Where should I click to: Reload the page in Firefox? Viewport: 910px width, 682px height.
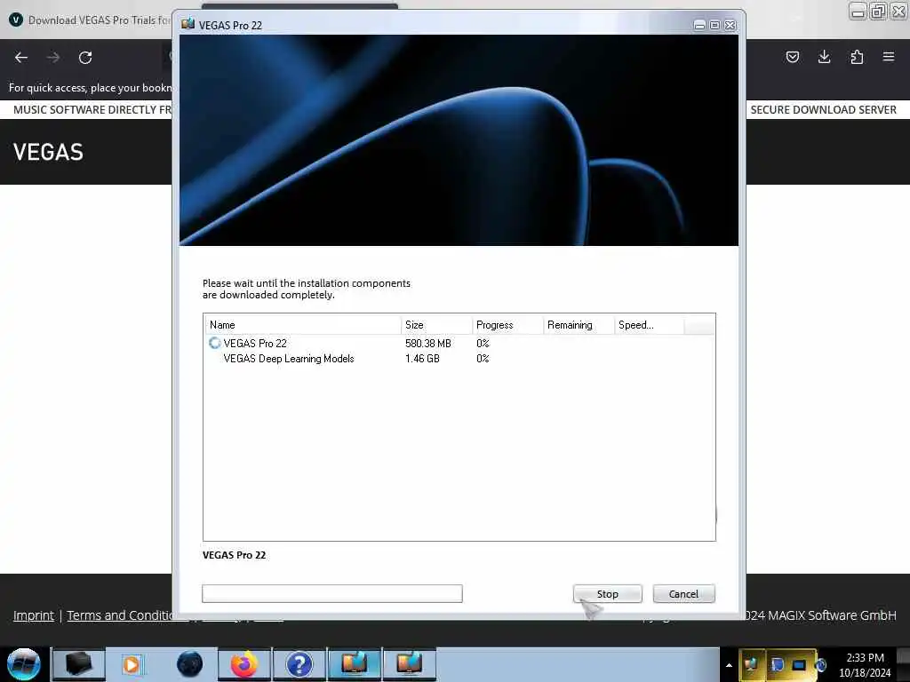click(x=85, y=58)
